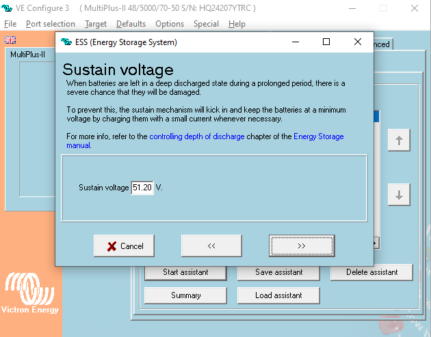Click the Sustain voltage input field
The height and width of the screenshot is (337, 431).
pos(142,187)
